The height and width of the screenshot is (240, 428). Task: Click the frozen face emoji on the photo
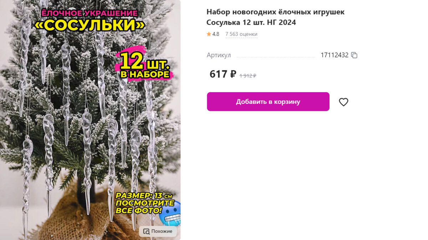(170, 213)
